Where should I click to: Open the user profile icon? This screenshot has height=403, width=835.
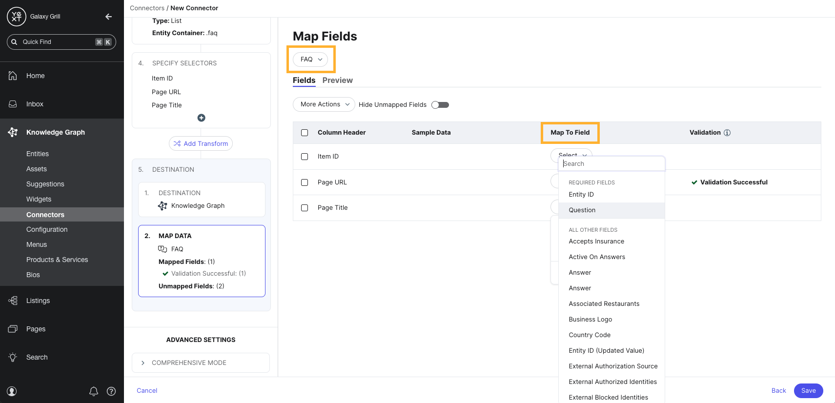tap(12, 391)
